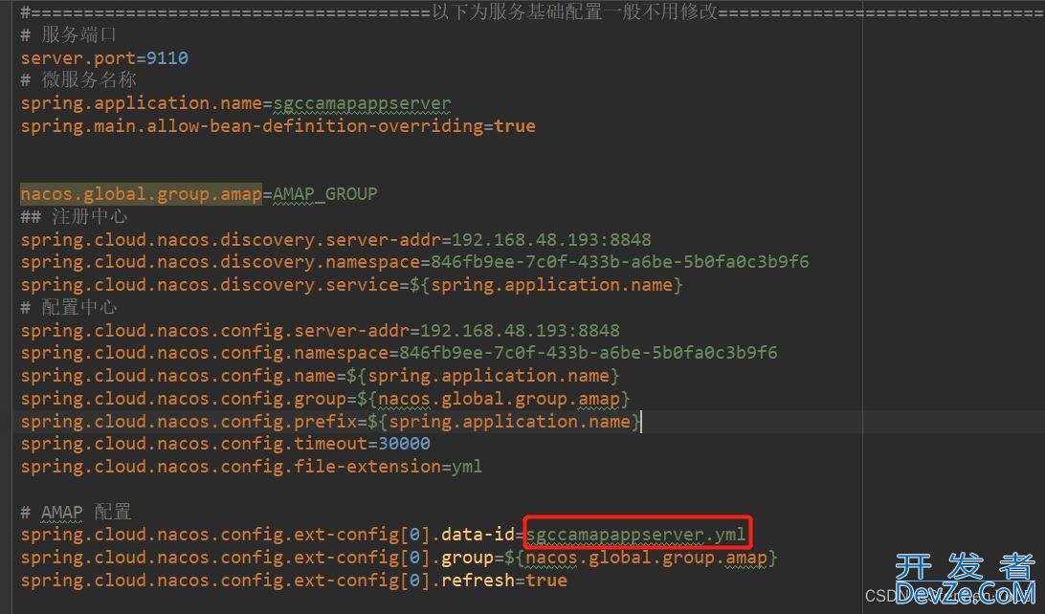This screenshot has width=1045, height=614.
Task: Click the value AMAP_GROUP
Action: click(x=325, y=194)
